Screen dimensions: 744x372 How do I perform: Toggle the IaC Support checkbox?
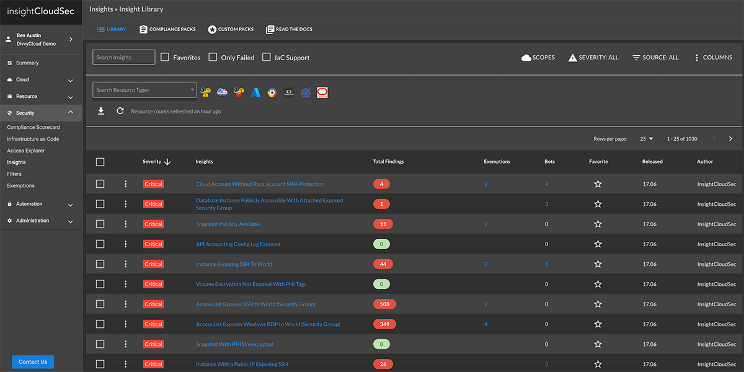[x=267, y=57]
